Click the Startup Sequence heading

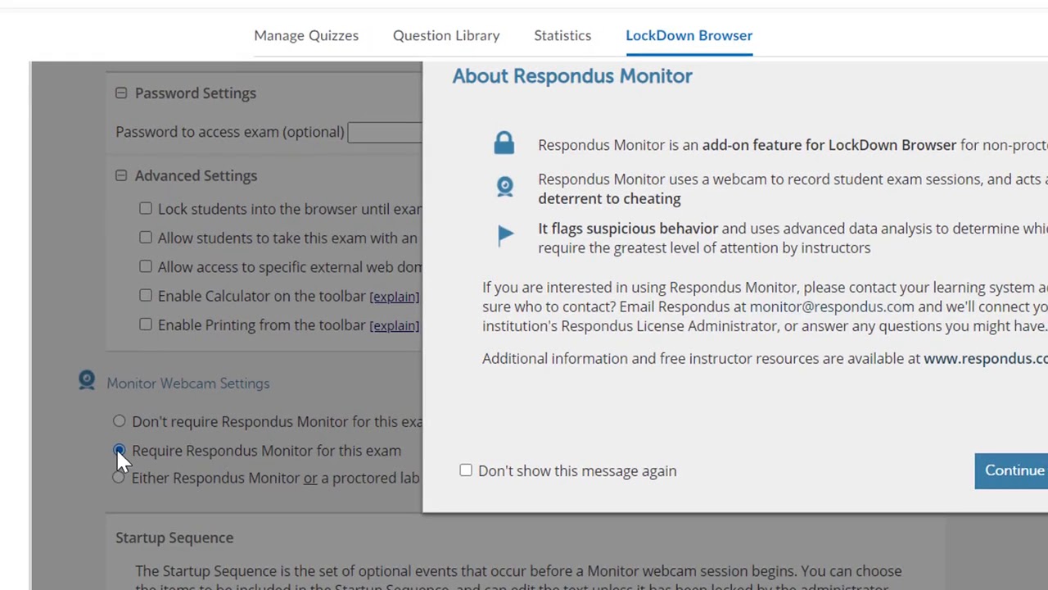pyautogui.click(x=174, y=538)
